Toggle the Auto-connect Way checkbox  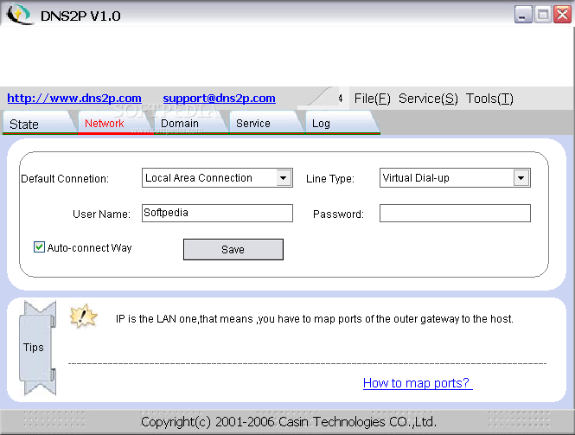pos(39,246)
